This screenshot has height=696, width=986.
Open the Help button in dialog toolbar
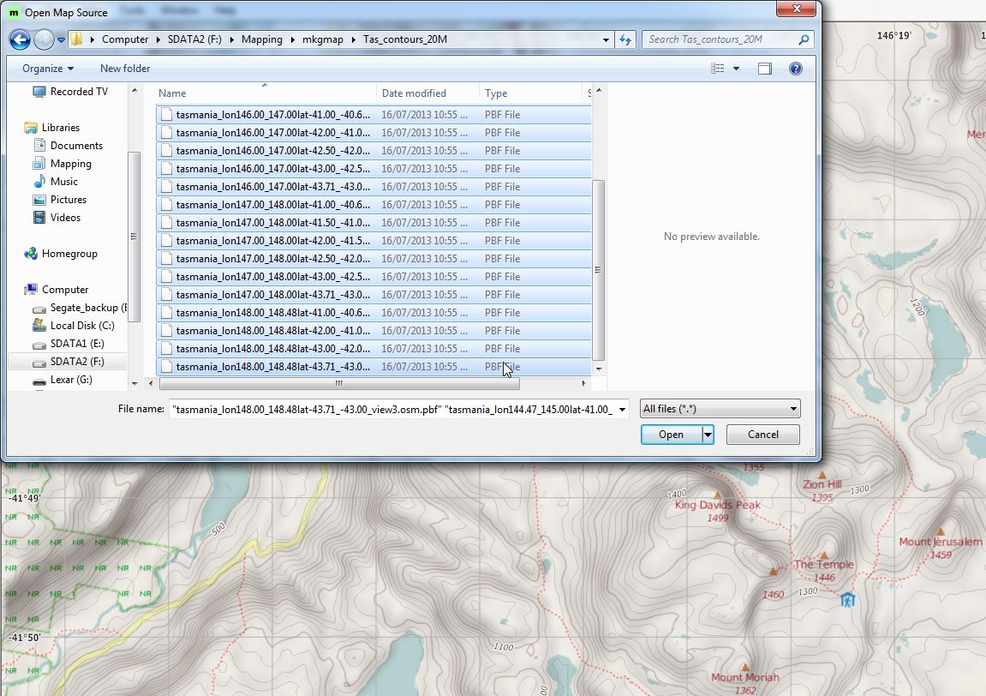796,69
